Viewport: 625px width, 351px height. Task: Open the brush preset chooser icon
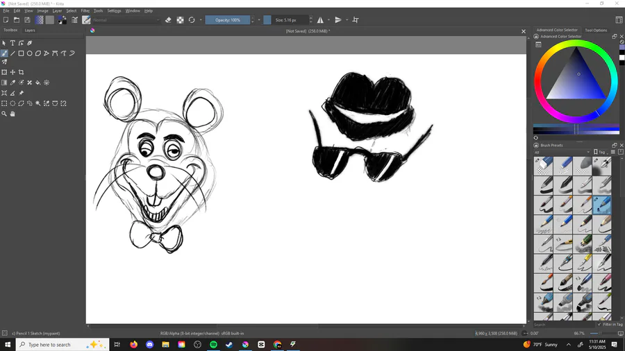click(x=87, y=20)
